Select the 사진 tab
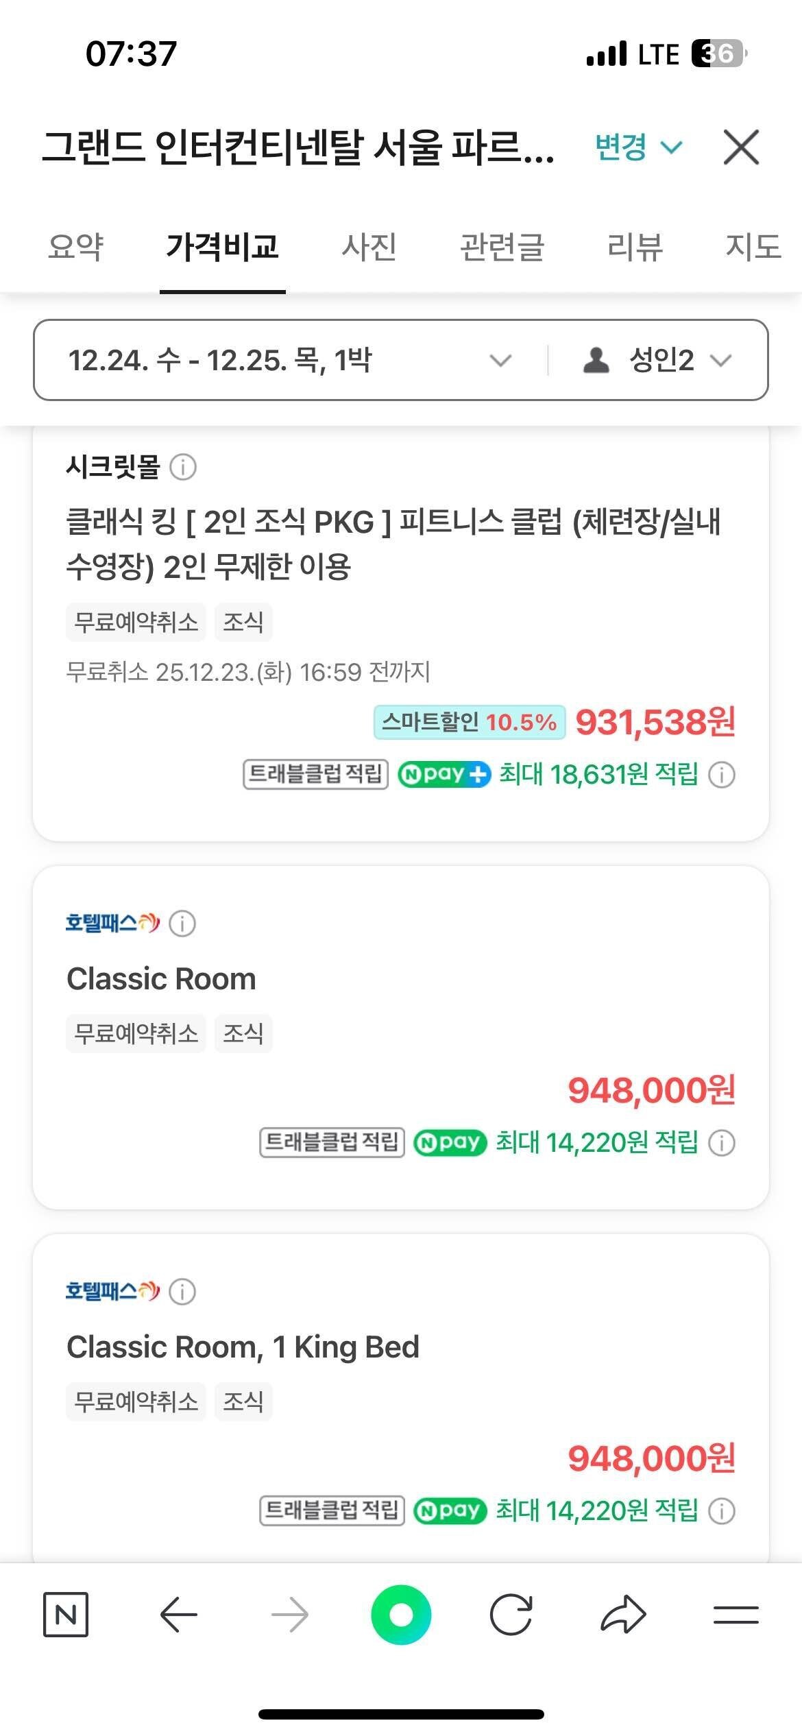The width and height of the screenshot is (802, 1736). (369, 248)
